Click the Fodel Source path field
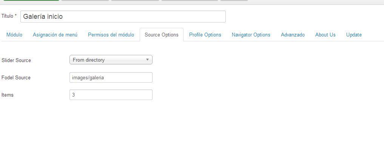The image size is (384, 156). coord(111,77)
